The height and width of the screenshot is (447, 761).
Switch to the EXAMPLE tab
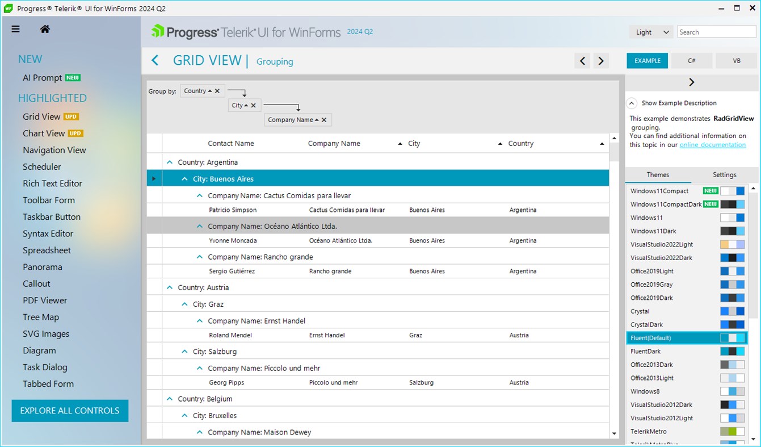(x=648, y=61)
